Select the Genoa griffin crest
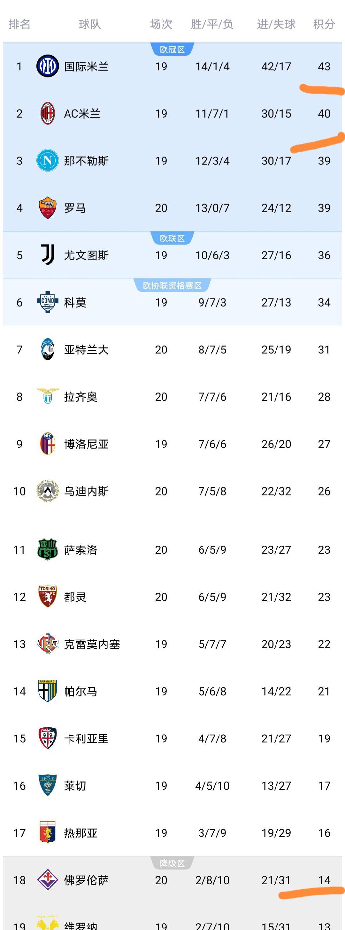The width and height of the screenshot is (345, 930). tap(48, 832)
